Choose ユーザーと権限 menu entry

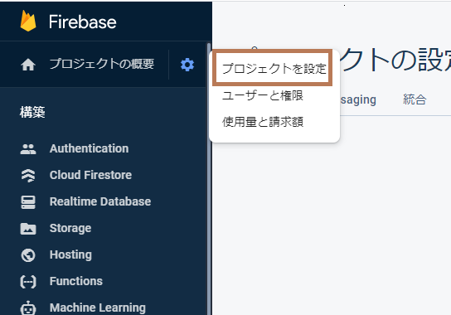point(263,95)
